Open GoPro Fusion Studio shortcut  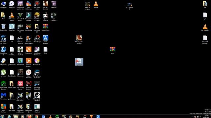[37, 74]
